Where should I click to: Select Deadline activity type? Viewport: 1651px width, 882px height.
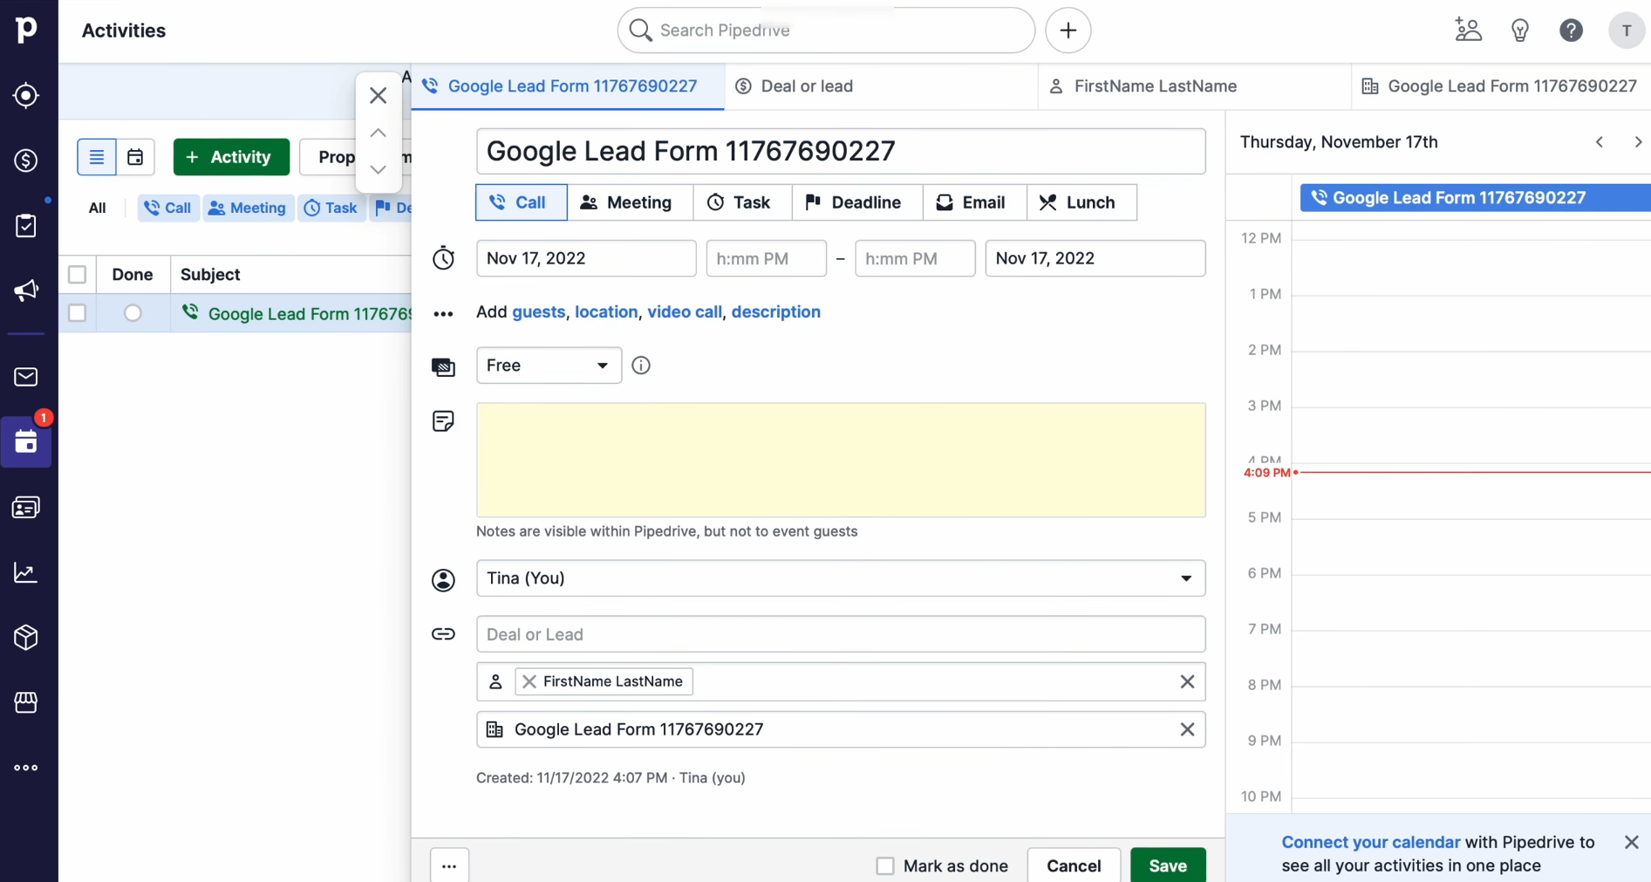[857, 202]
